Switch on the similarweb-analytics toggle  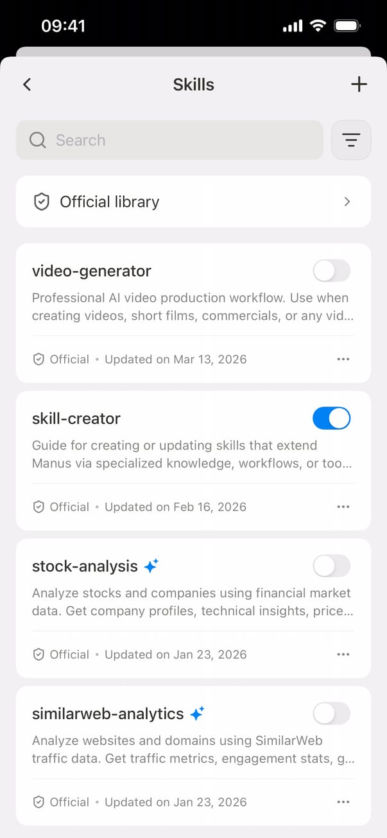click(331, 713)
